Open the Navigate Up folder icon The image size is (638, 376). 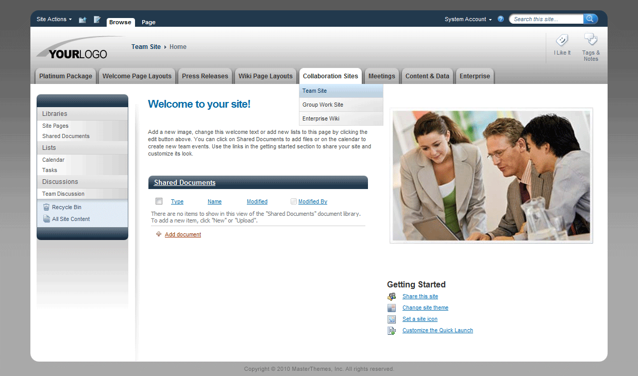(x=82, y=19)
